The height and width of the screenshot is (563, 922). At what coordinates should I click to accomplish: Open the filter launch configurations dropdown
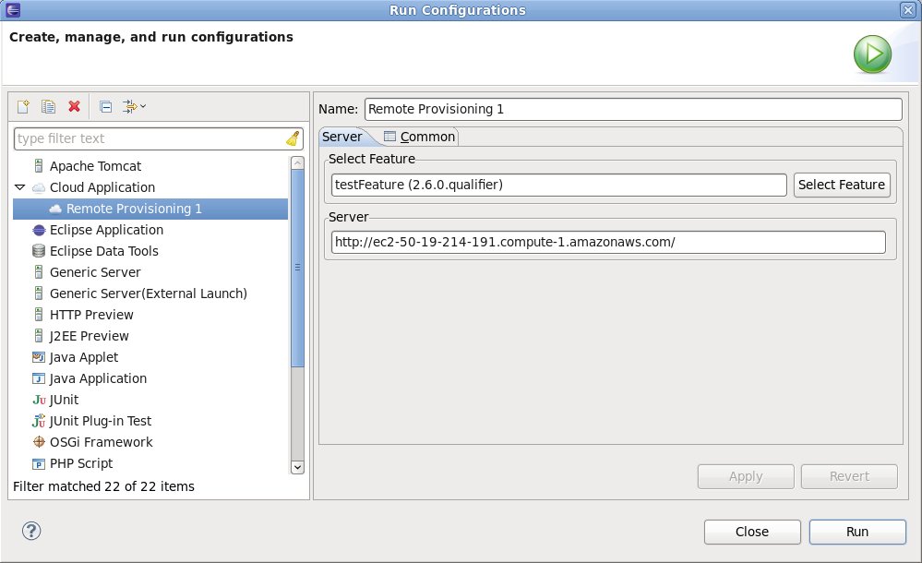[134, 106]
